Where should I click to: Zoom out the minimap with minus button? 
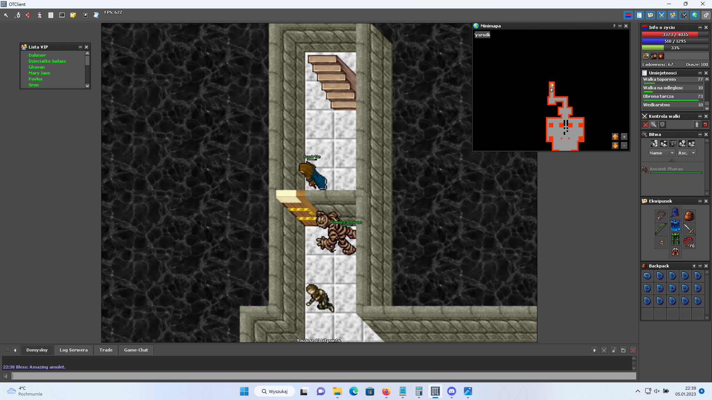(x=624, y=146)
